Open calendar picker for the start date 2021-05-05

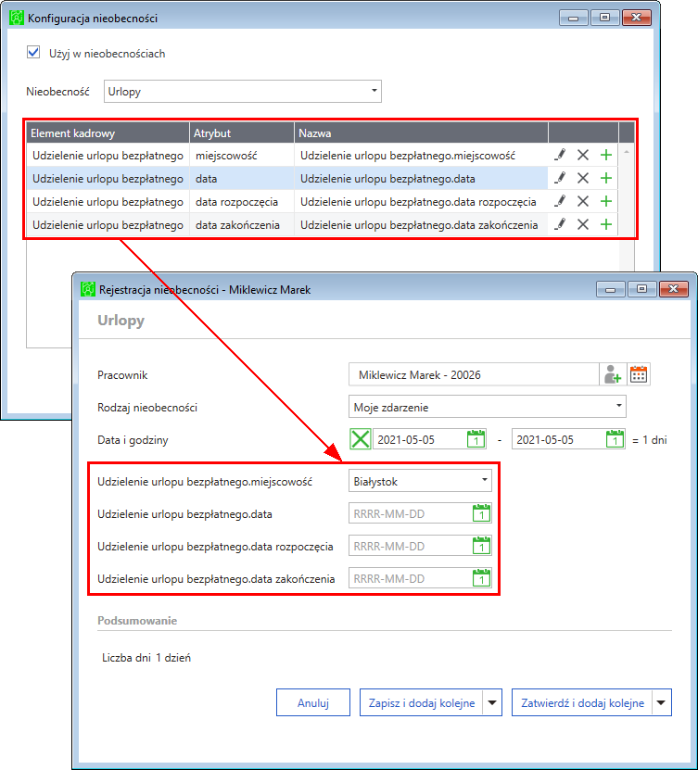click(x=476, y=440)
